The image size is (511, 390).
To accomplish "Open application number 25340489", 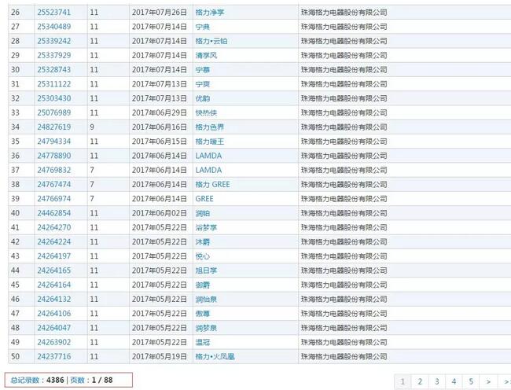I will [x=53, y=27].
